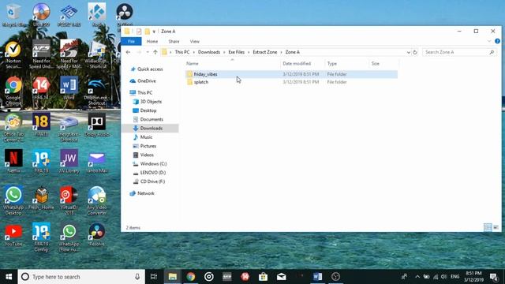
Task: Open OneDrive in navigation pane
Action: (x=143, y=80)
